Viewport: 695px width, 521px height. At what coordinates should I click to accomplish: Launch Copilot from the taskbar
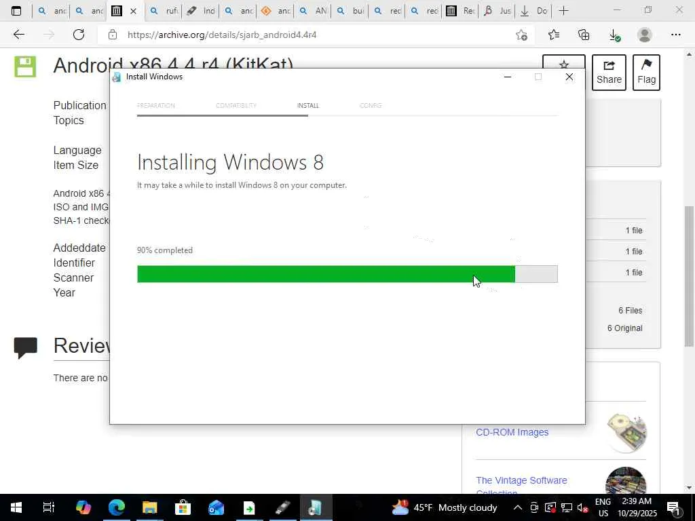coord(83,507)
